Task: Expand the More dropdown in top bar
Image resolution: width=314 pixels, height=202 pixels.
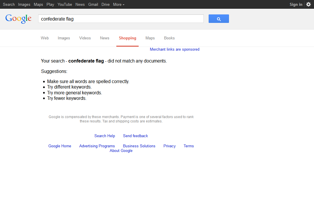Action: (x=119, y=4)
